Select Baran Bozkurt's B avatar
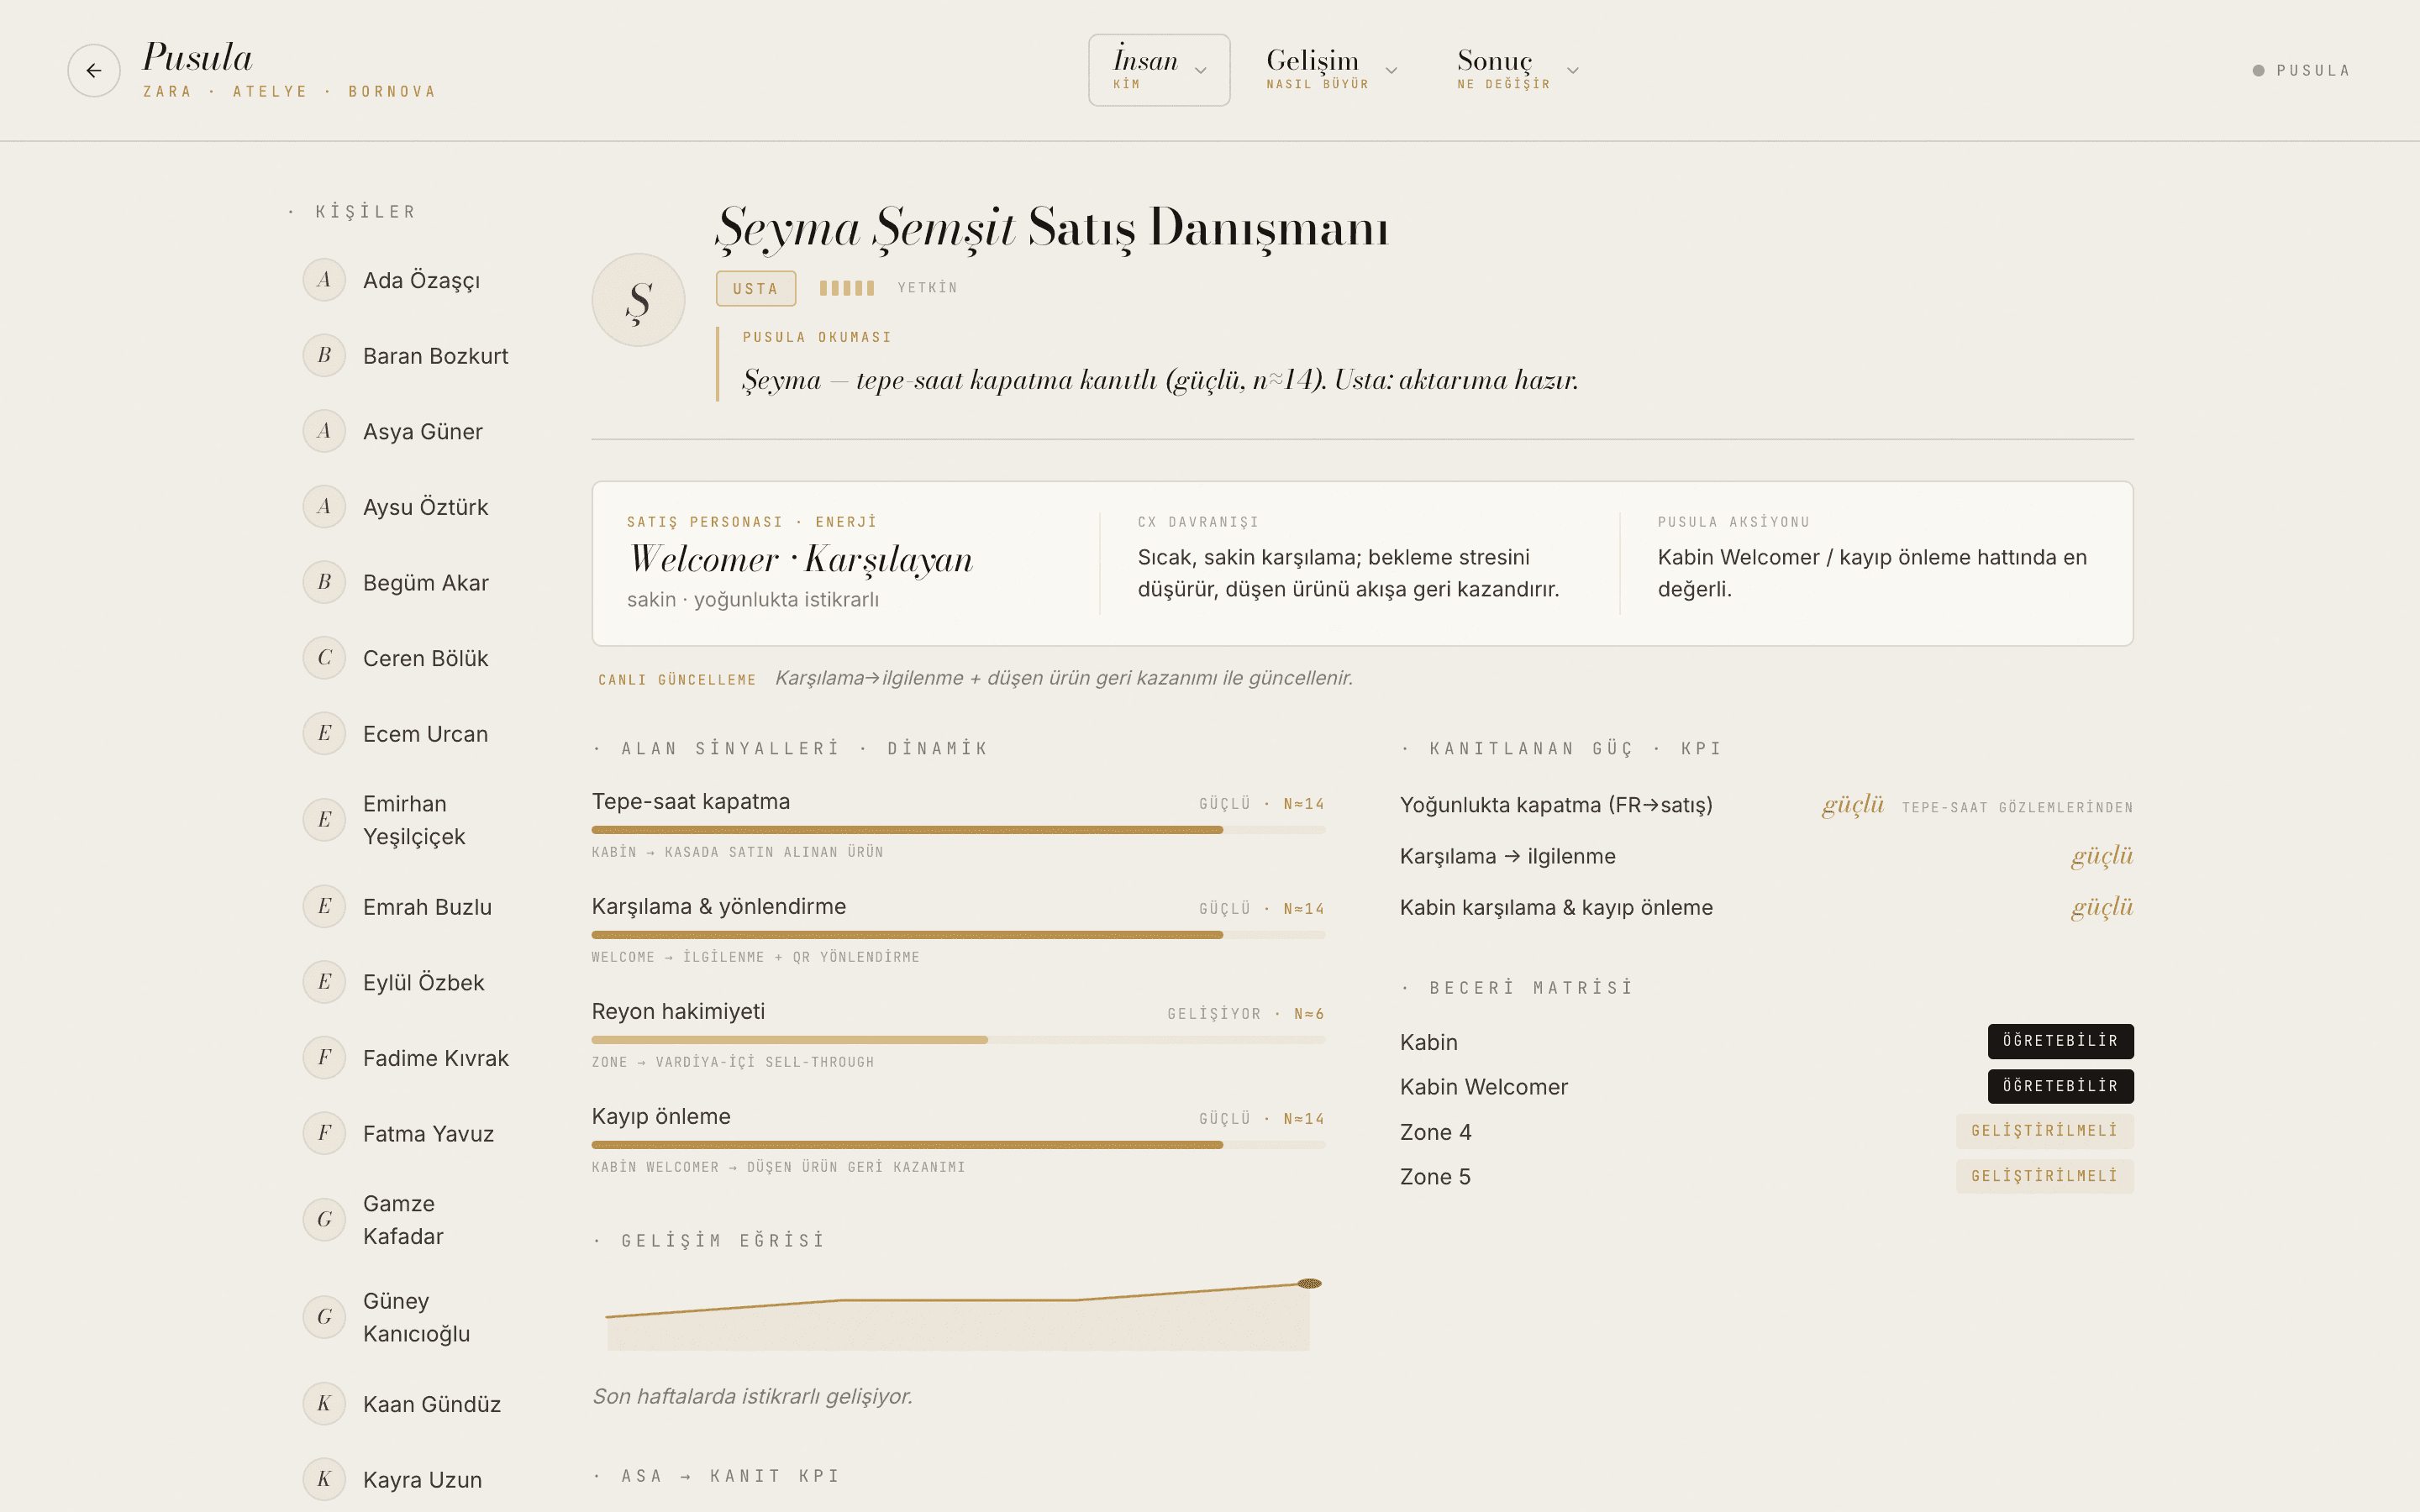The width and height of the screenshot is (2420, 1512). (324, 355)
